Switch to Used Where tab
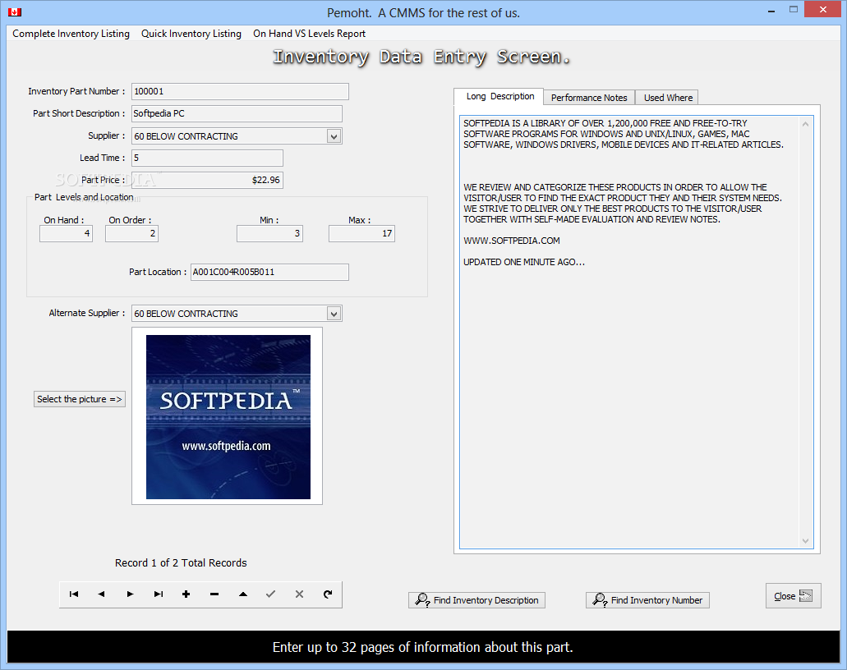Screen dimensions: 847x670 click(x=668, y=98)
